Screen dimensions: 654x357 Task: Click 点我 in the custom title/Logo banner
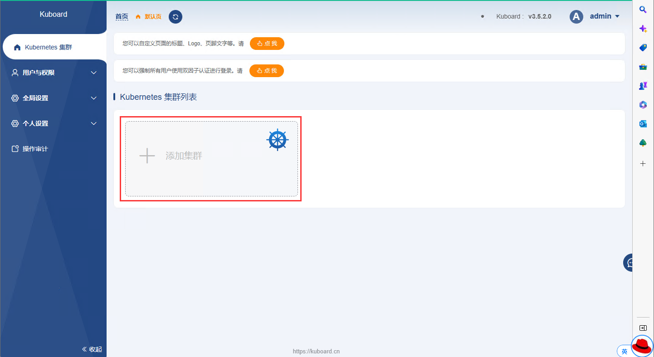click(267, 44)
